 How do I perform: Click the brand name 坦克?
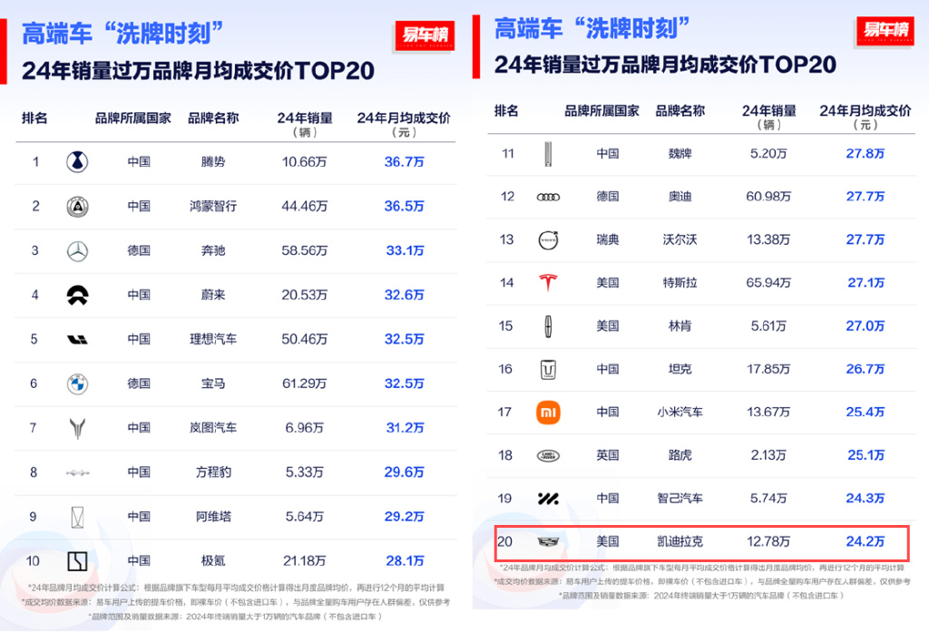pyautogui.click(x=680, y=369)
